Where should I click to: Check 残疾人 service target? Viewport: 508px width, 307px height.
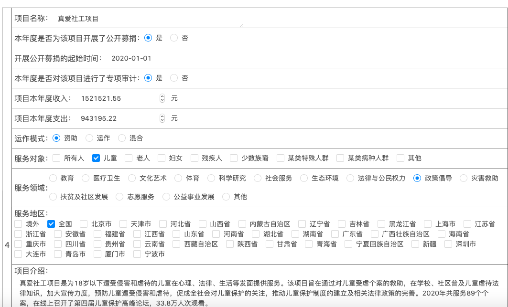[x=195, y=158]
